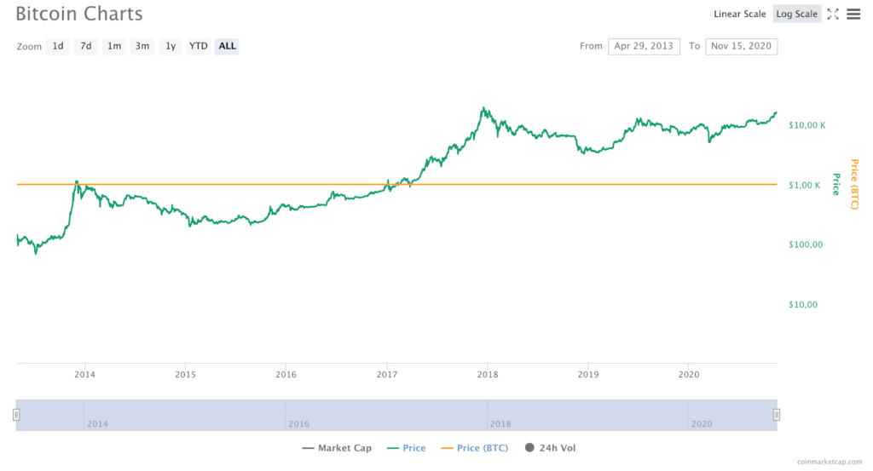This screenshot has height=471, width=873.
Task: Toggle Price (BTC) series in legend
Action: [474, 448]
